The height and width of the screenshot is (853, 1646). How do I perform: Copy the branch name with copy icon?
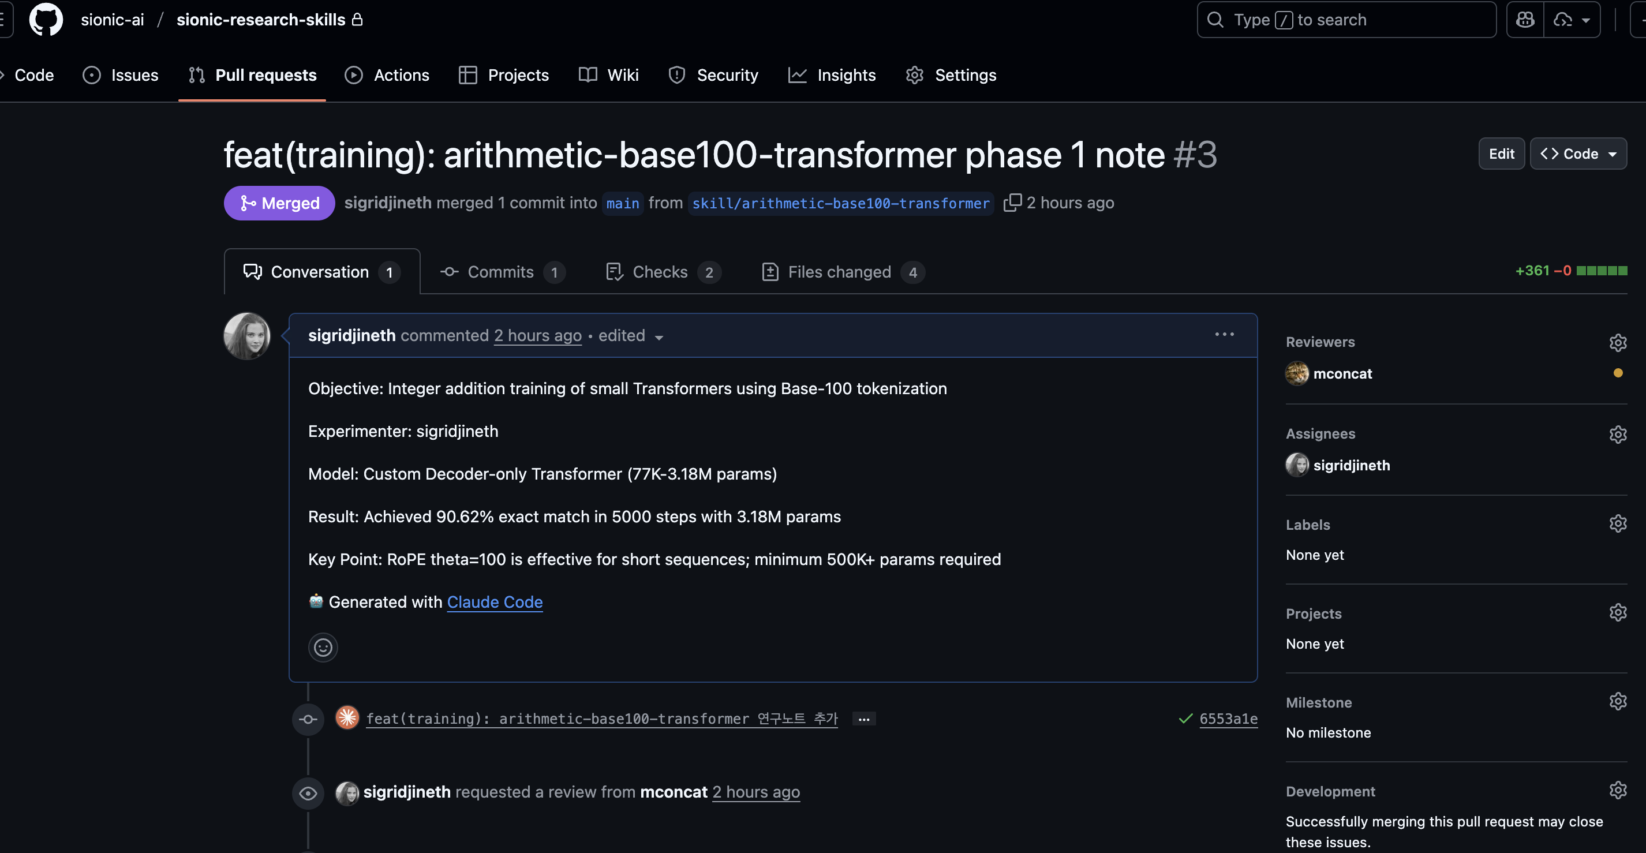pos(1012,203)
